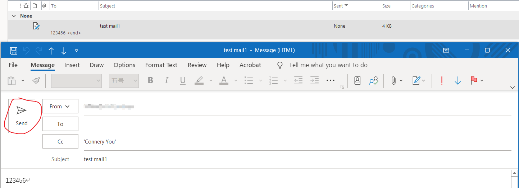Image resolution: width=519 pixels, height=188 pixels.
Task: Decrease paragraph indent
Action: coord(298,81)
